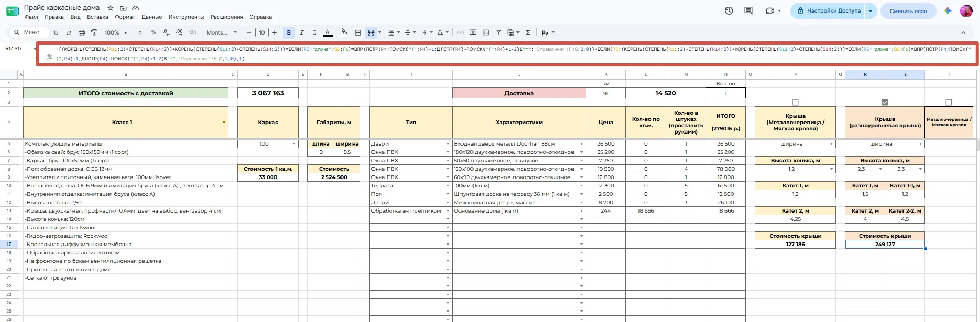Apply strikethrough formatting

(x=314, y=32)
